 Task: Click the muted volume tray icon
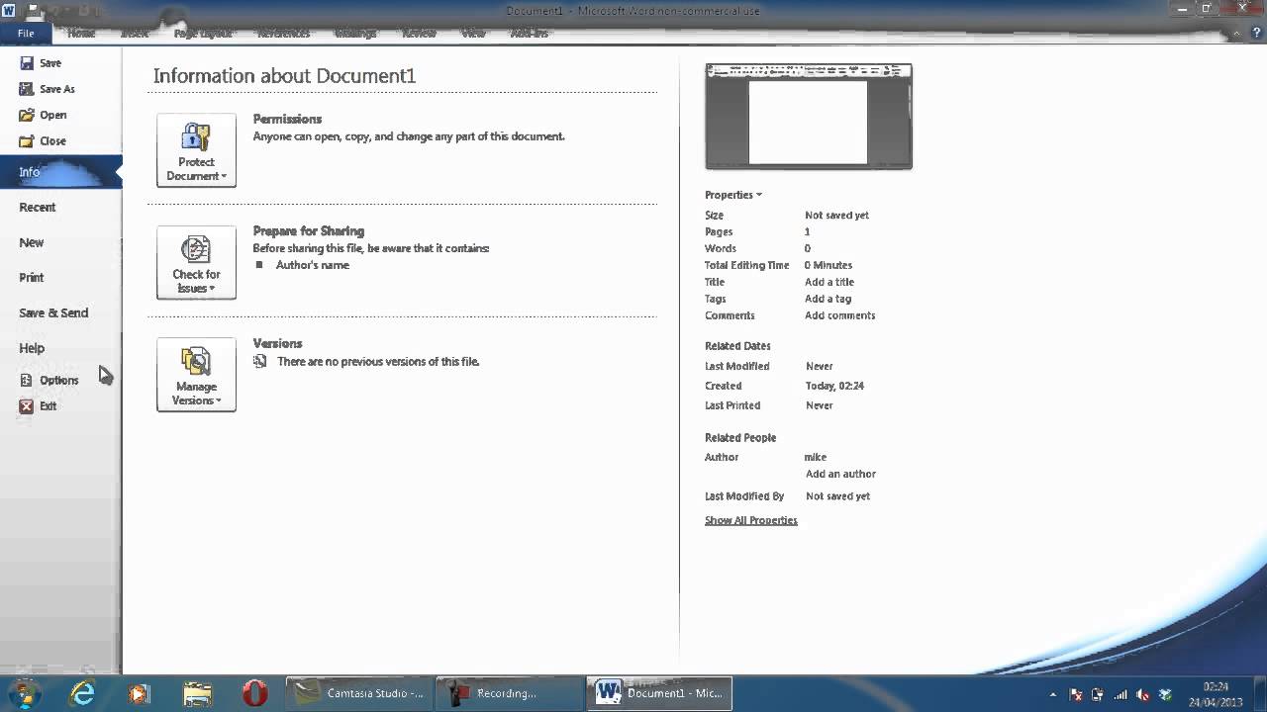point(1143,694)
